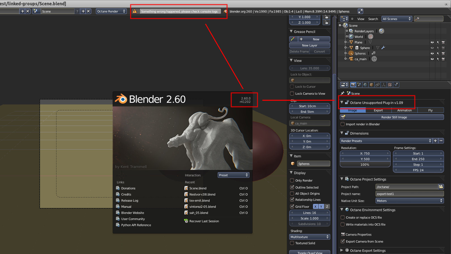Add a new scene with the plus button
The image size is (451, 254).
[83, 11]
